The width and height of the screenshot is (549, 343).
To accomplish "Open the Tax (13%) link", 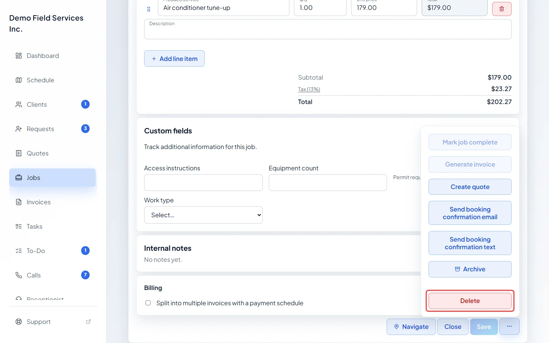I will point(309,89).
